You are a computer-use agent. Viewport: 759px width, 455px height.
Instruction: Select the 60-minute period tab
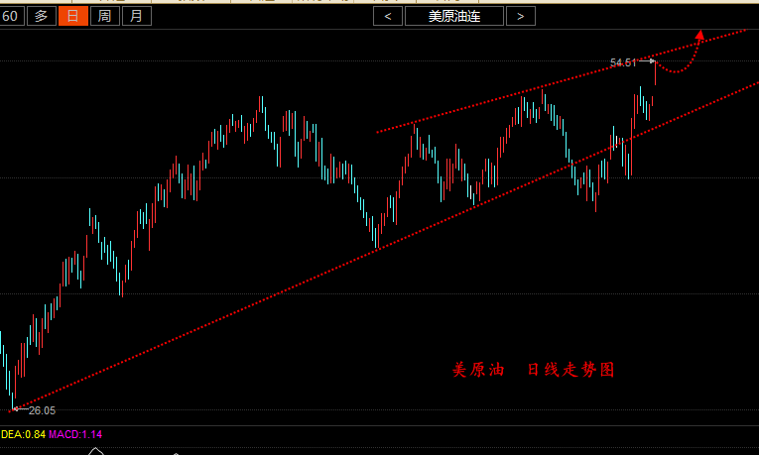tap(11, 16)
